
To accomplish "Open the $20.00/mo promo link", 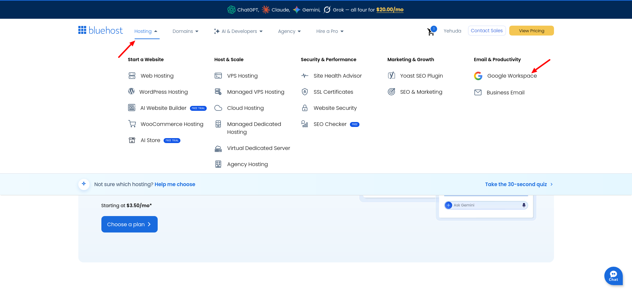I will pyautogui.click(x=390, y=10).
